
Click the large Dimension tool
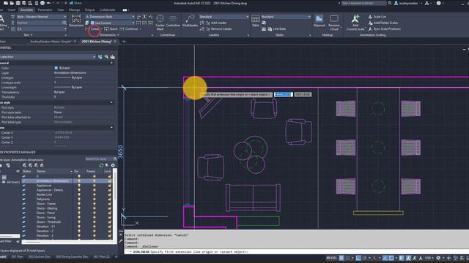pos(76,21)
